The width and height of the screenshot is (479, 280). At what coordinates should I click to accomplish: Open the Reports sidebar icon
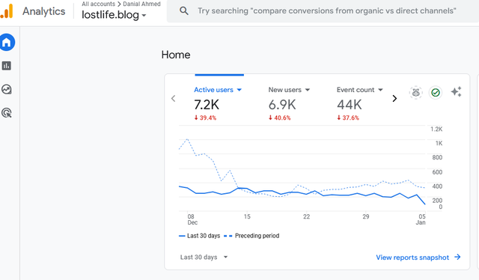7,66
